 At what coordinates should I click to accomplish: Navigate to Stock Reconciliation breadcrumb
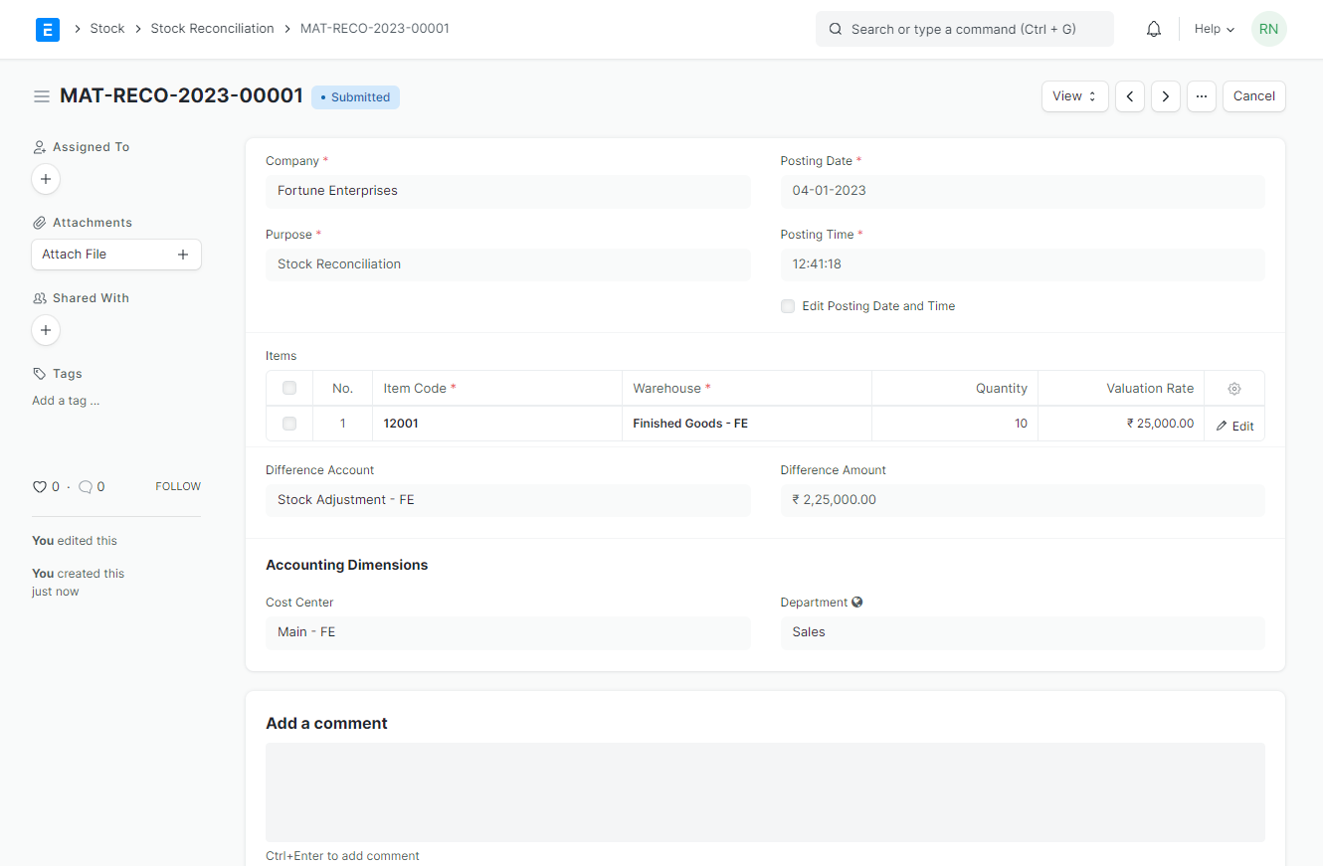pyautogui.click(x=212, y=28)
